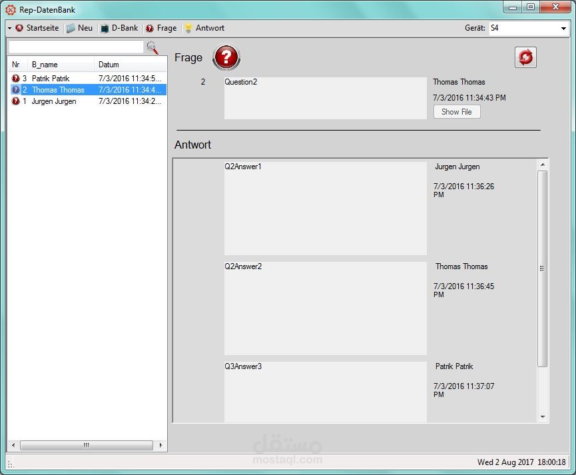Click the Rep-DatenBank app icon in title bar

click(x=10, y=9)
